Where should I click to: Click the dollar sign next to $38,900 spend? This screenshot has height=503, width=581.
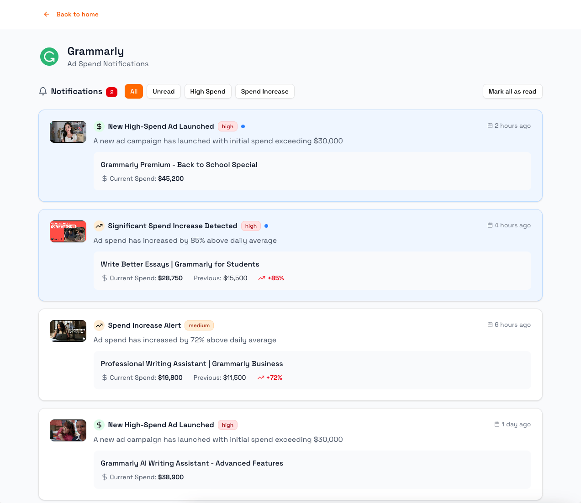(x=105, y=477)
